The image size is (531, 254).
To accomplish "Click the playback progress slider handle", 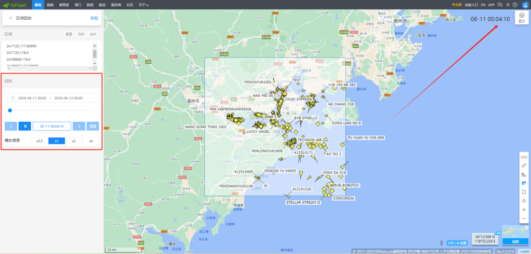I will (x=10, y=110).
